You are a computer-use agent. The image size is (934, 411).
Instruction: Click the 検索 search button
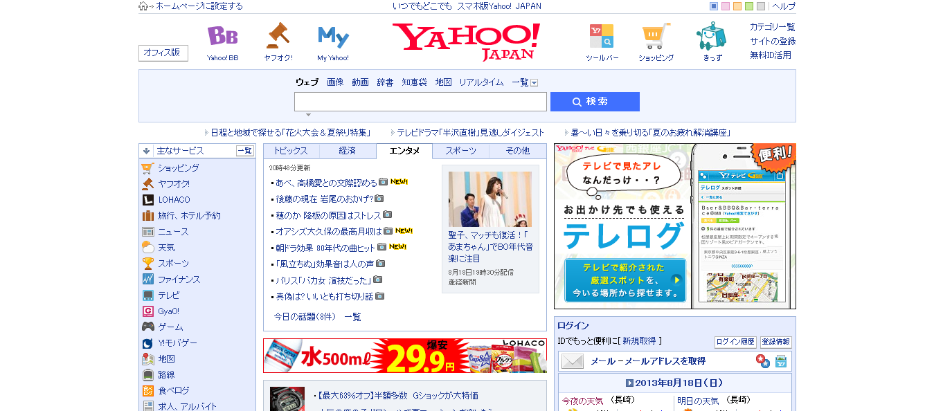[595, 102]
